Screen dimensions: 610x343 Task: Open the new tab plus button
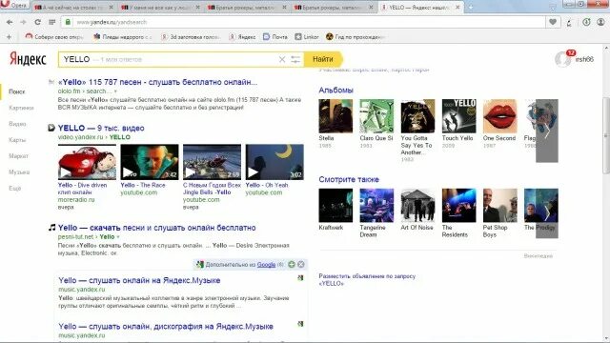470,7
